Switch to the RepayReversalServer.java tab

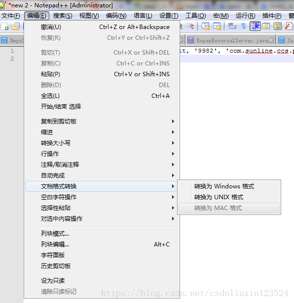[231, 40]
